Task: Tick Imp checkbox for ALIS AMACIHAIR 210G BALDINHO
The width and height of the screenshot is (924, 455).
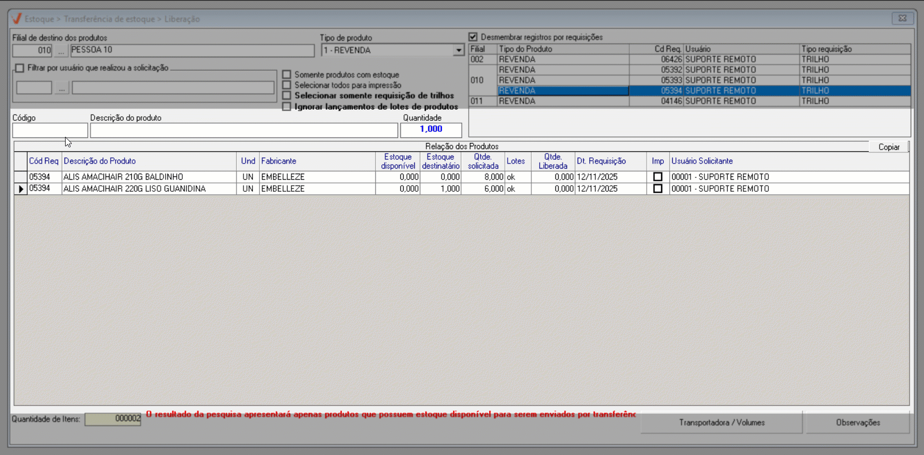Action: tap(658, 177)
